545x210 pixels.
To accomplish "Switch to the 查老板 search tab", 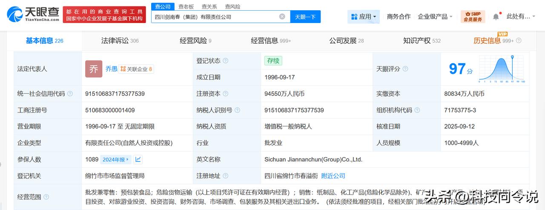I will pos(186,6).
